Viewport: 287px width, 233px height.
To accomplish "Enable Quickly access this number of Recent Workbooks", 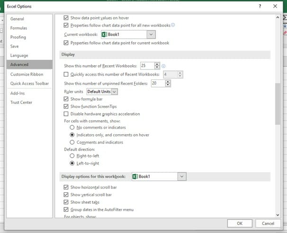I will [66, 74].
